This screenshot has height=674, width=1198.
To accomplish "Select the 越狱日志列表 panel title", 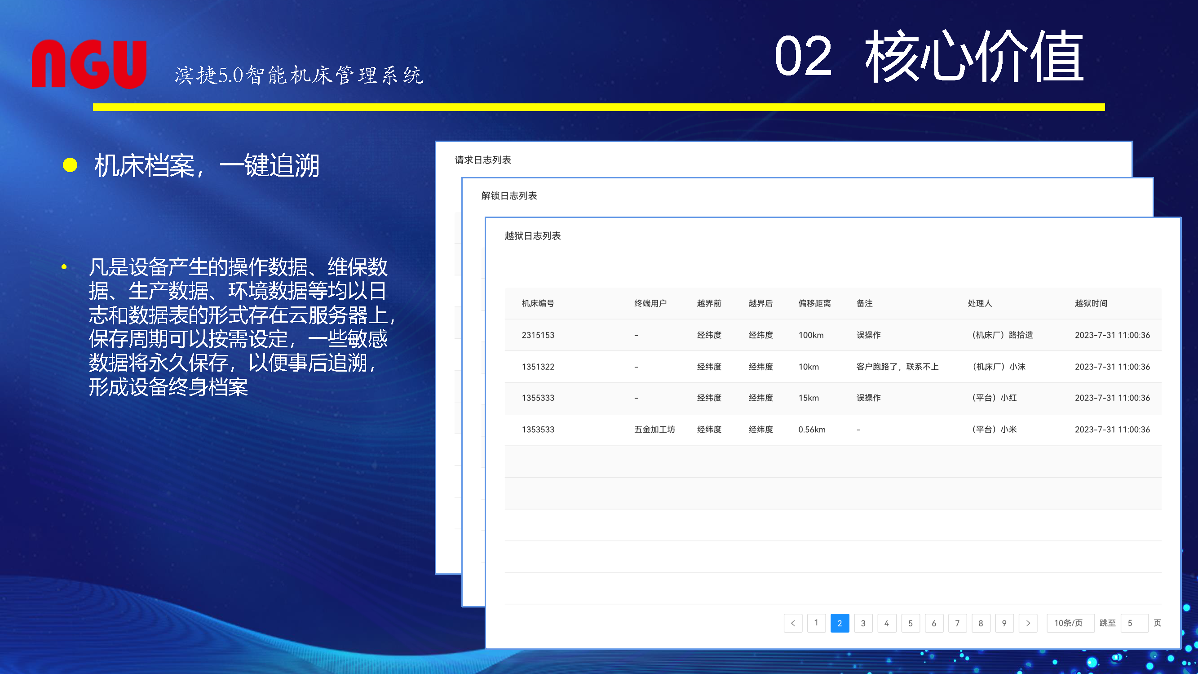I will [533, 236].
